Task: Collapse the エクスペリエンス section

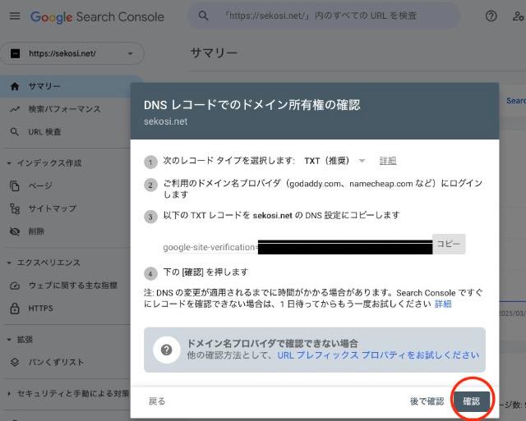Action: coord(8,263)
